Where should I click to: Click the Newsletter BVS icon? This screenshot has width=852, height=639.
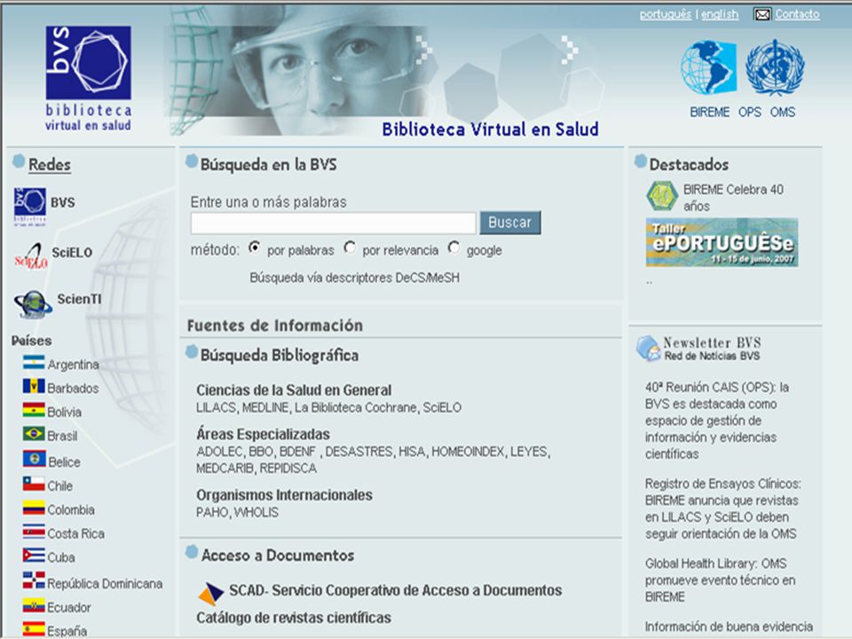tap(648, 348)
